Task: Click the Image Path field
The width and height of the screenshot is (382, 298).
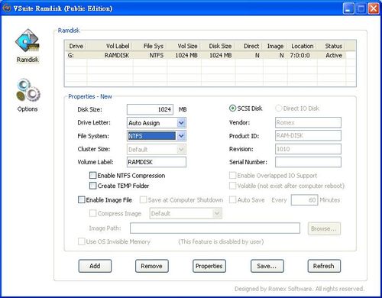Action: [215, 228]
